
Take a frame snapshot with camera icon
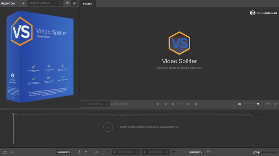coord(275,104)
